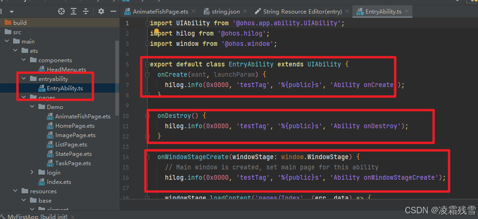Switch to string.json editor tab
This screenshot has height=219, width=478.
(x=226, y=12)
